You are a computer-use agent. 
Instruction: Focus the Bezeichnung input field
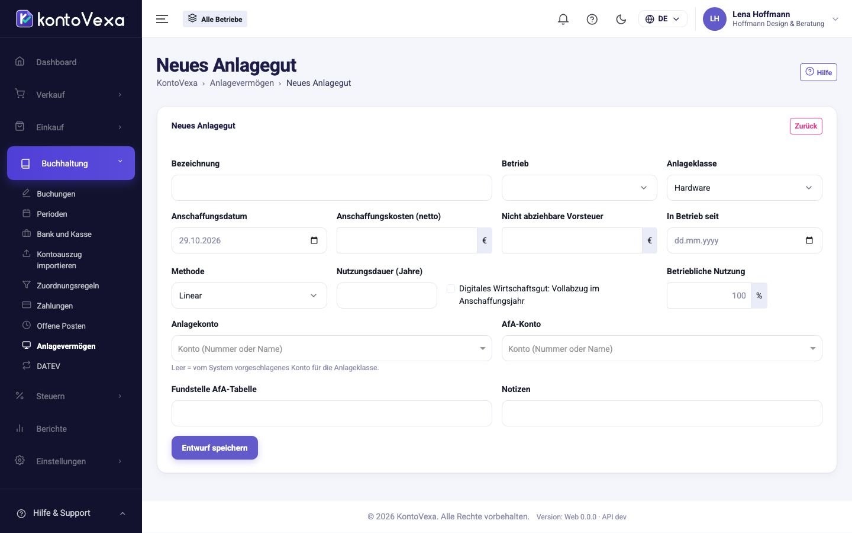pos(331,188)
